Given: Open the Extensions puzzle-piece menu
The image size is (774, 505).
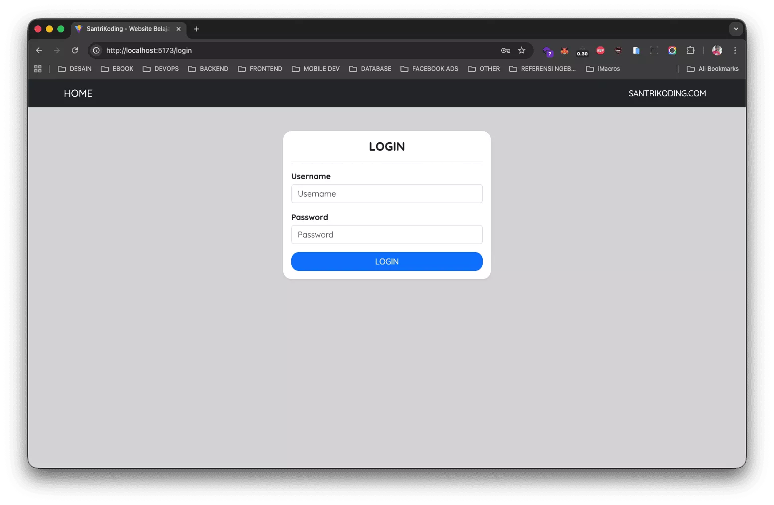Looking at the screenshot, I should (x=690, y=50).
